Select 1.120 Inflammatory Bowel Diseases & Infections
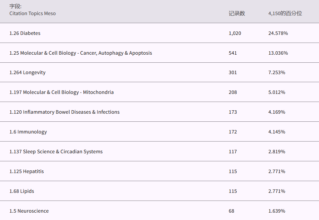Screen dimensions: 319x220 (x=65, y=112)
